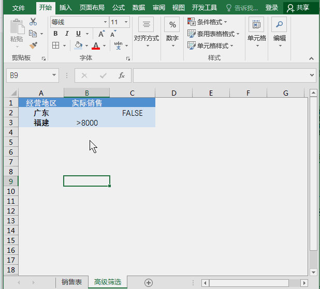Click the Copy icon in clipboard group
320x289 pixels.
33,34
